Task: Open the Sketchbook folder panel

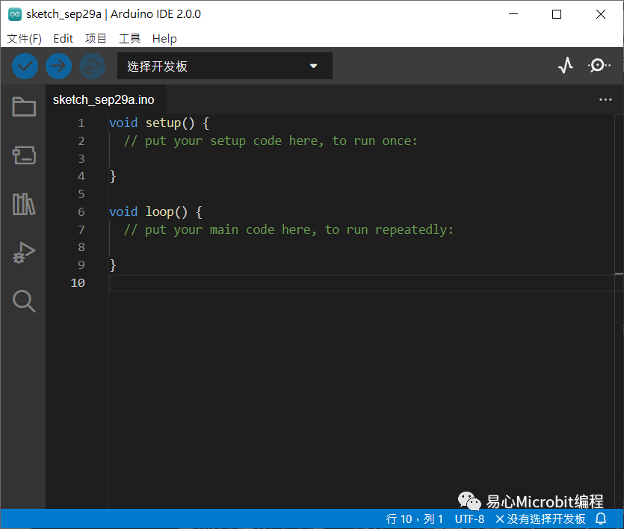Action: [24, 107]
